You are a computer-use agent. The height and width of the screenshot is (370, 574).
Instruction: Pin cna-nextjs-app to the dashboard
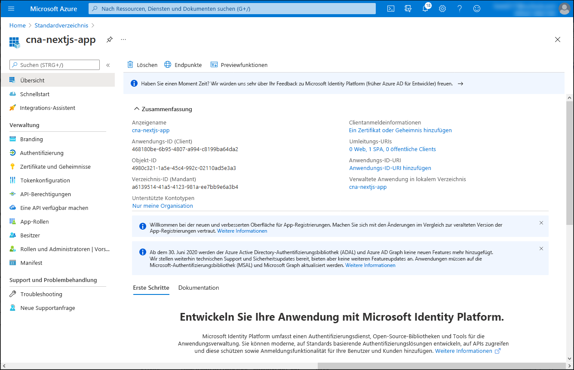[x=110, y=39]
